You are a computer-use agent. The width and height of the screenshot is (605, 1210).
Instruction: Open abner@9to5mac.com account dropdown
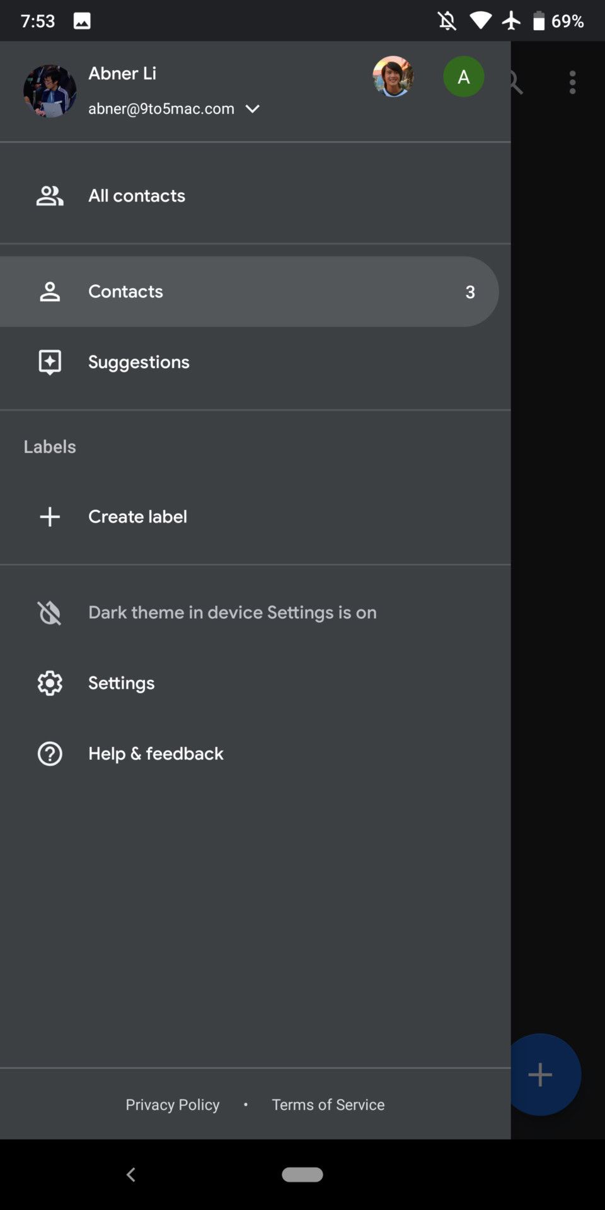click(161, 109)
